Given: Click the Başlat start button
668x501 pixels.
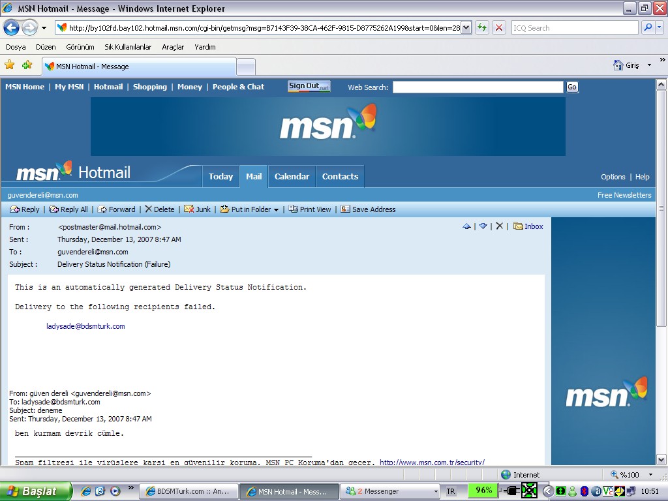Looking at the screenshot, I should point(36,491).
